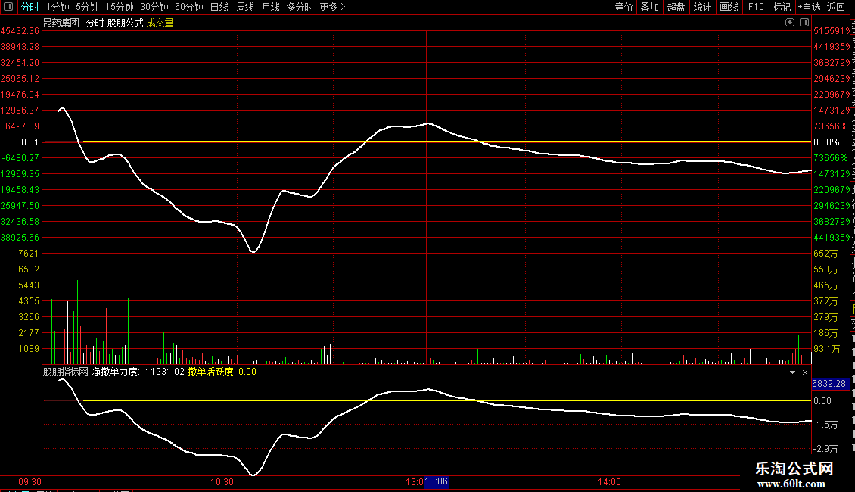Open the 竞价 auction view
Viewport: 855px width, 492px height.
pyautogui.click(x=623, y=7)
